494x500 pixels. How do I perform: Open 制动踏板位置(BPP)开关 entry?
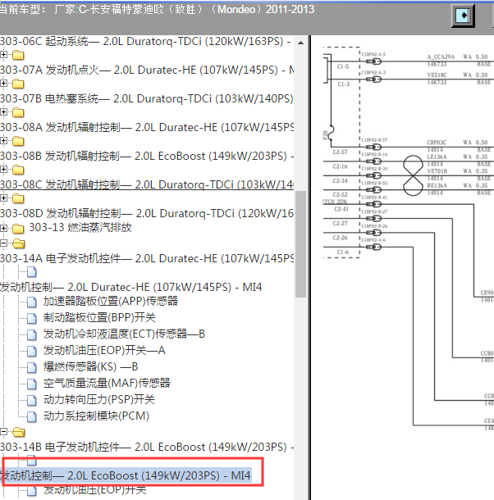point(99,317)
